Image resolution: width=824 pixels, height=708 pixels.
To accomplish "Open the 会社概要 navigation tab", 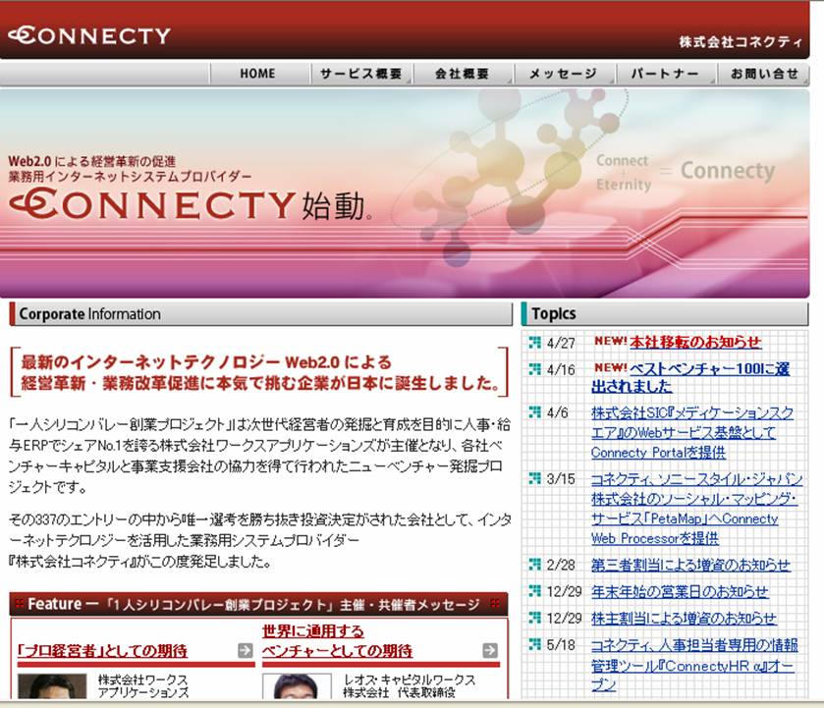I will [463, 74].
